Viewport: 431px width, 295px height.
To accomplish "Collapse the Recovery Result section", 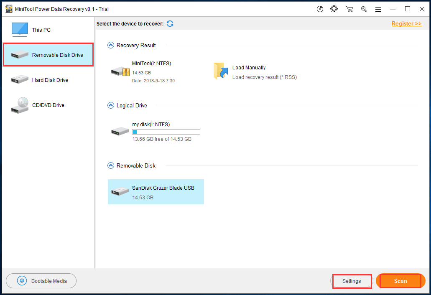I will (x=111, y=45).
